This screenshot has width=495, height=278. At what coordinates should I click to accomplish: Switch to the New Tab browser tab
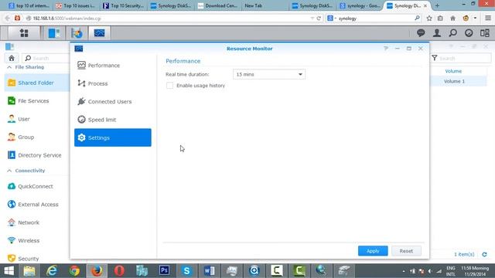(265, 5)
